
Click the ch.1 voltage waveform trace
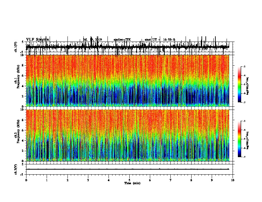[x=127, y=47]
